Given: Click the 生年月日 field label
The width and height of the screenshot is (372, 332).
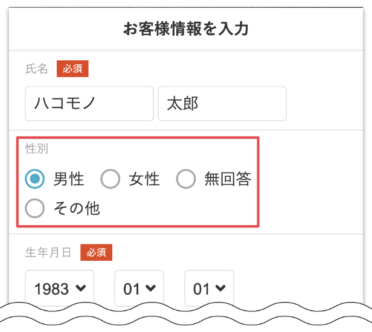Looking at the screenshot, I should (x=48, y=252).
